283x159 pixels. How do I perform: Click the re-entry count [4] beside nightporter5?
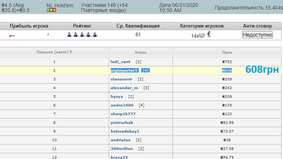[x=145, y=70]
